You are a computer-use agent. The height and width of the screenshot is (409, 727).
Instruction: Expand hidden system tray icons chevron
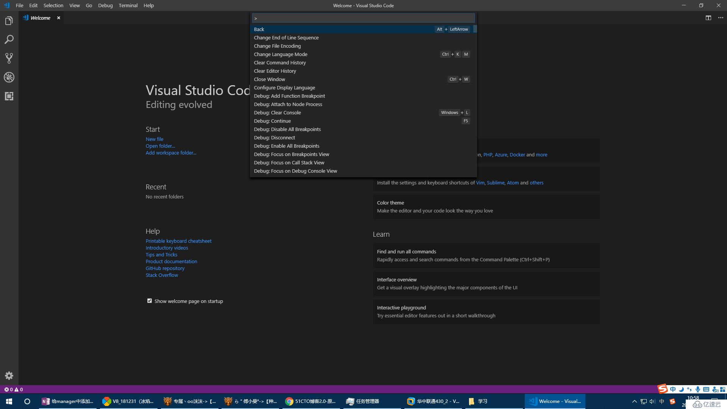pyautogui.click(x=635, y=401)
